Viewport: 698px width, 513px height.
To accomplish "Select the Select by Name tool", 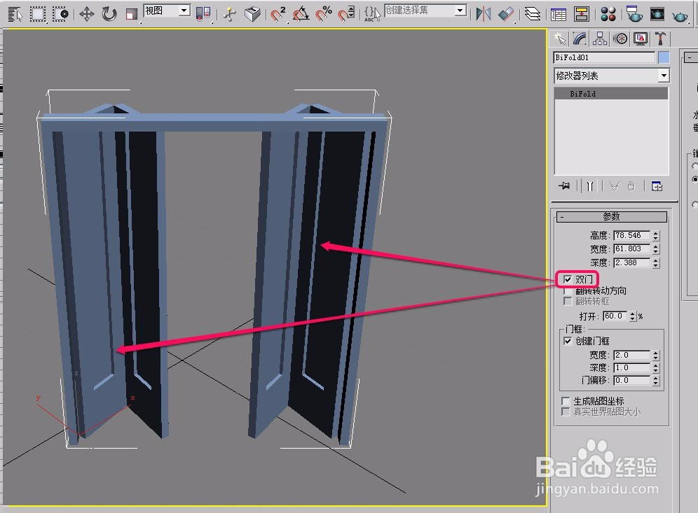I will coord(15,14).
